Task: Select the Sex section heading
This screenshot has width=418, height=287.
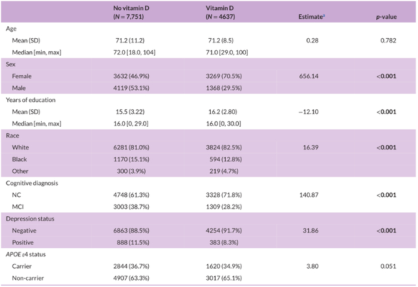Action: coord(11,64)
